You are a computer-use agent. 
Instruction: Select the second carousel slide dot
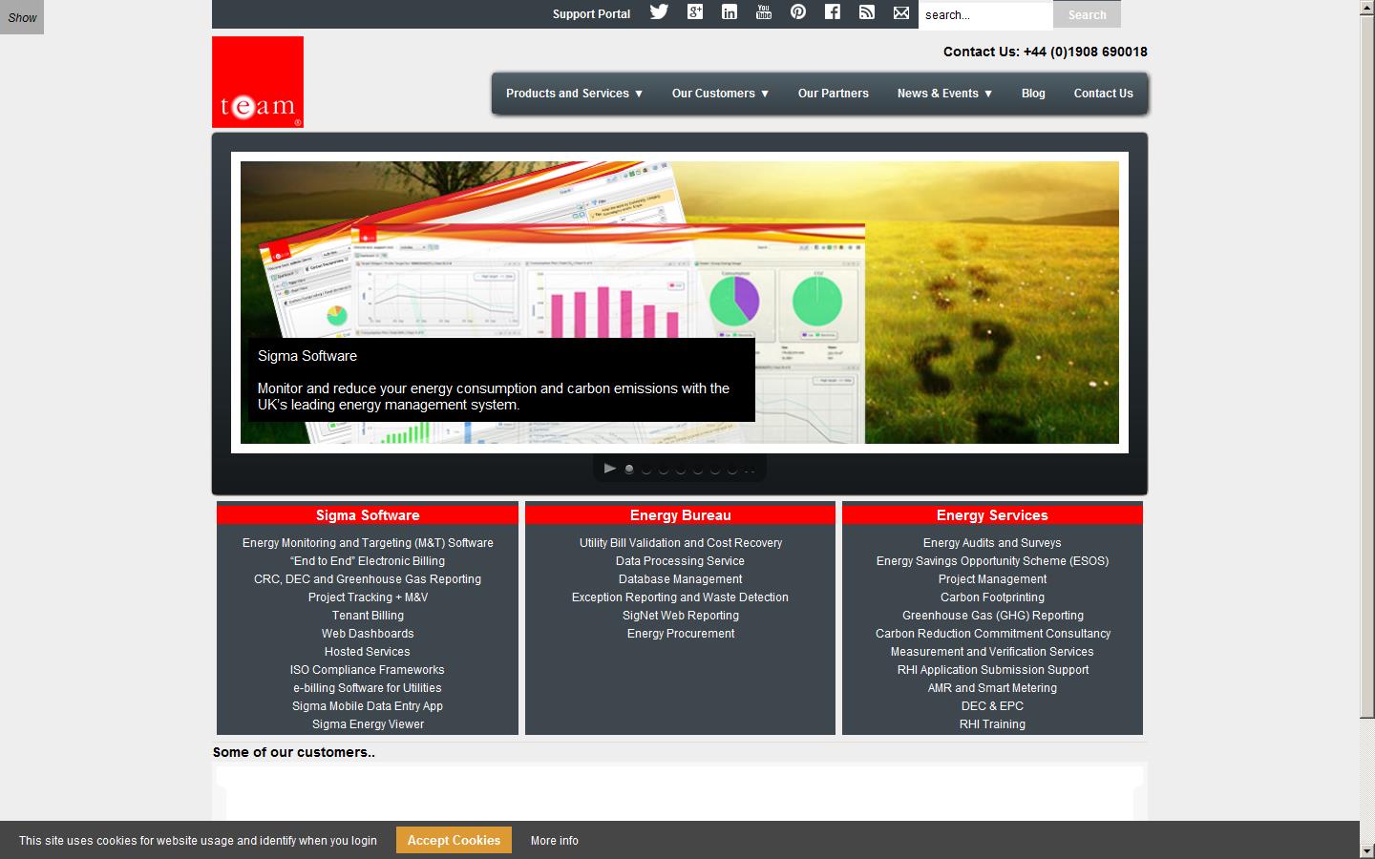(645, 469)
